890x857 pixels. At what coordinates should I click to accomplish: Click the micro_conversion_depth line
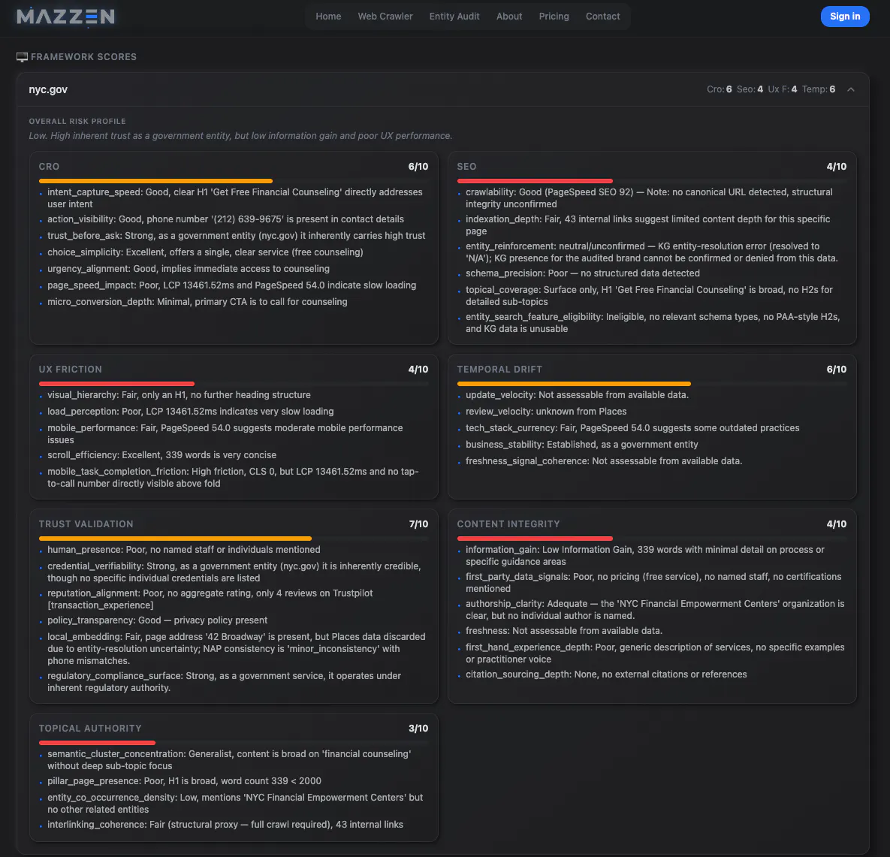point(197,301)
